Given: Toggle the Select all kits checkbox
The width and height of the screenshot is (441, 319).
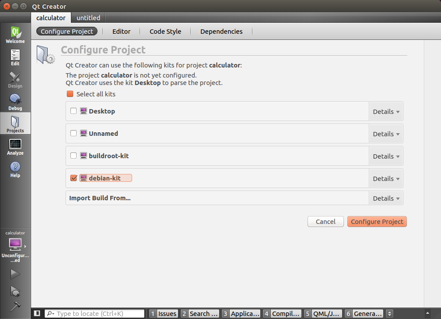Looking at the screenshot, I should point(70,94).
